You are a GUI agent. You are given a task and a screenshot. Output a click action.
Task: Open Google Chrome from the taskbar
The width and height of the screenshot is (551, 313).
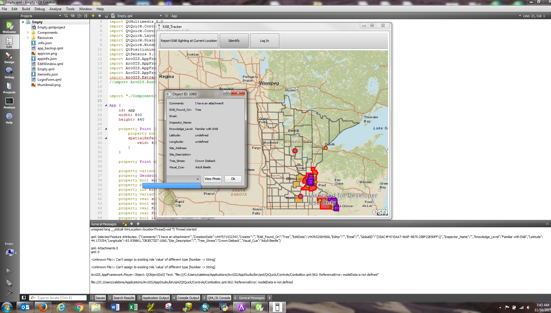(79, 307)
